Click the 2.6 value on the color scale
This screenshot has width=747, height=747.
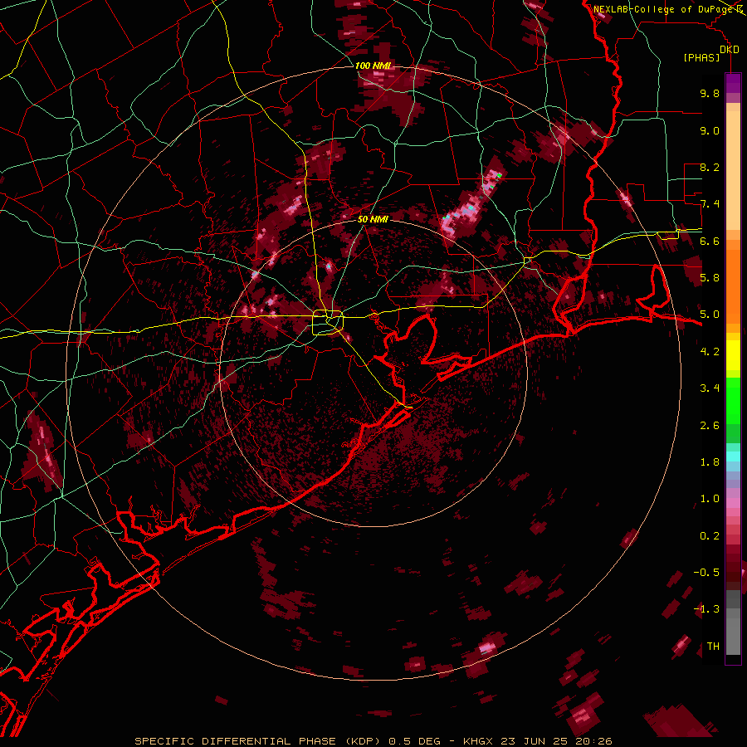pyautogui.click(x=710, y=426)
